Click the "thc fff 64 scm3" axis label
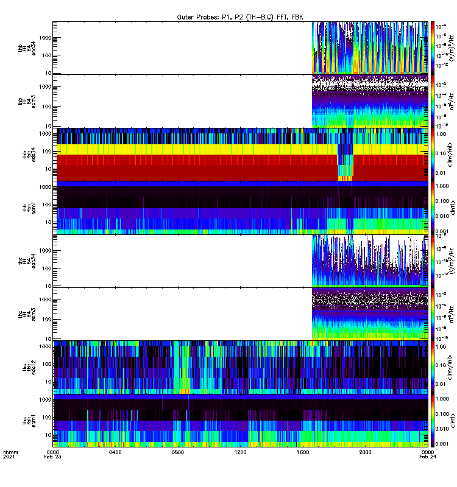 tap(27, 314)
